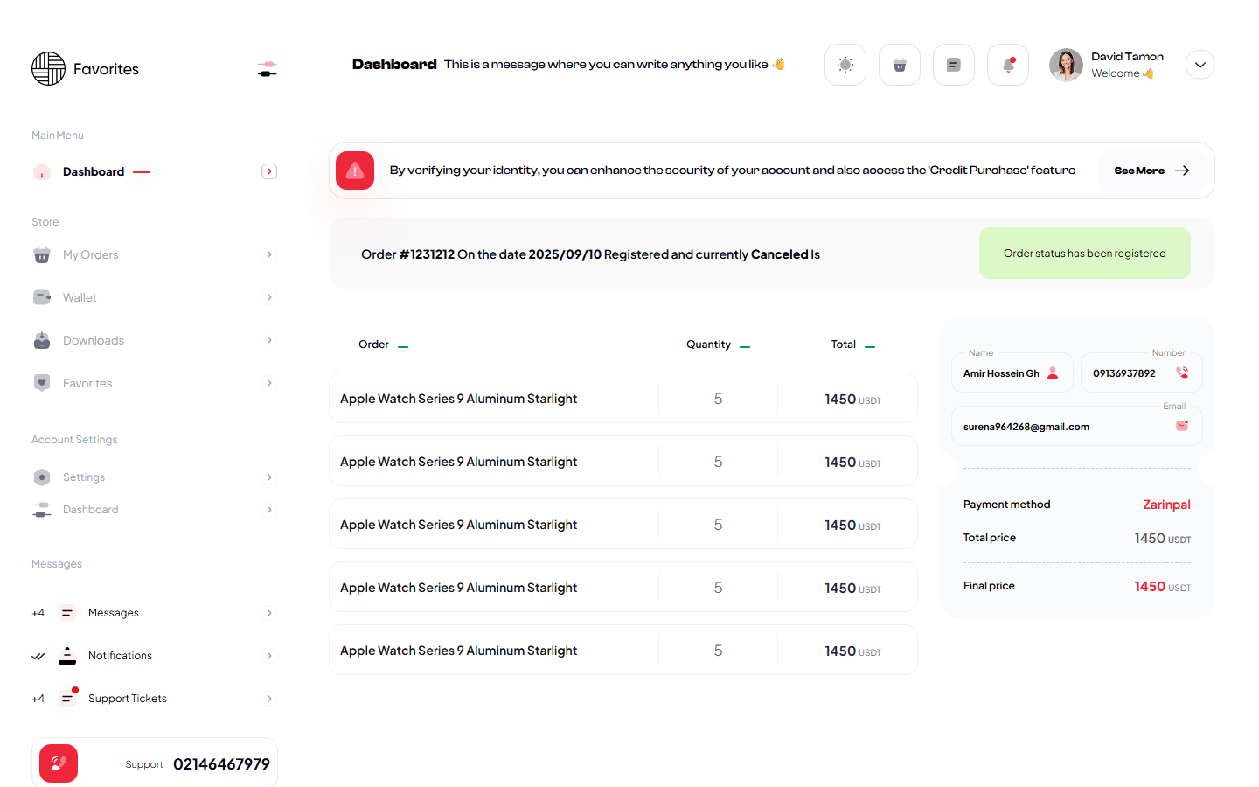
Task: Click the phone icon beside number 09136937892
Action: (x=1182, y=373)
